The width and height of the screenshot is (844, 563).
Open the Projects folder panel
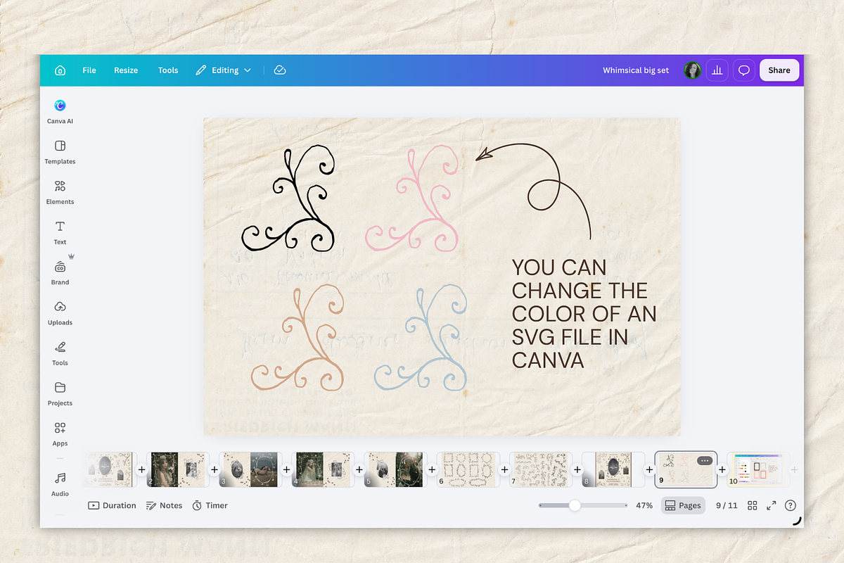60,393
